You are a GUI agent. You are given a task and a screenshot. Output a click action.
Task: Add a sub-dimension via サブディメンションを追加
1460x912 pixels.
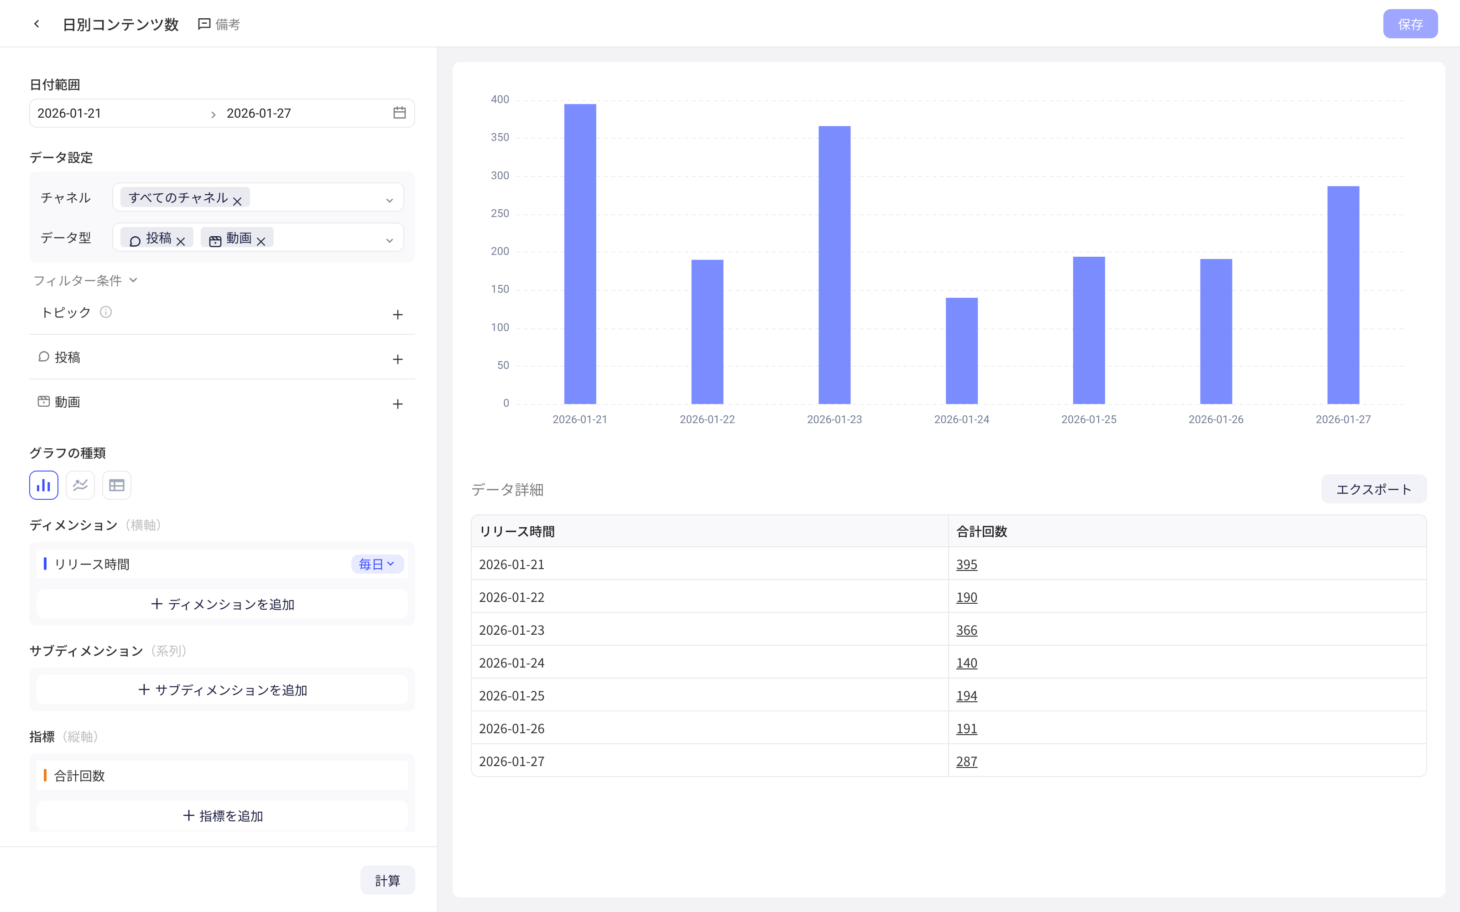pyautogui.click(x=222, y=689)
